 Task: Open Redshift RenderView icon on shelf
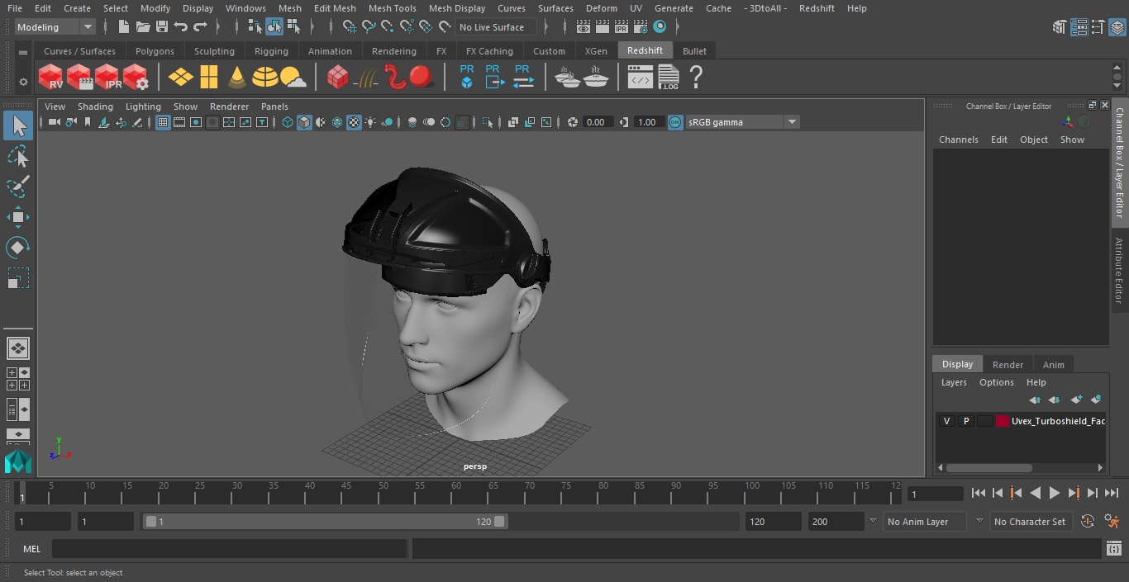tap(50, 78)
